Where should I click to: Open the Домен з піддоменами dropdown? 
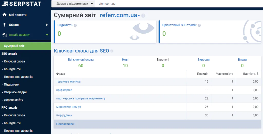click(73, 4)
